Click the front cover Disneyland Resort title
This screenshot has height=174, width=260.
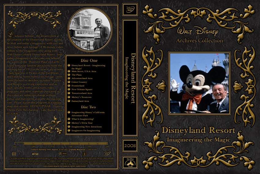point(198,130)
